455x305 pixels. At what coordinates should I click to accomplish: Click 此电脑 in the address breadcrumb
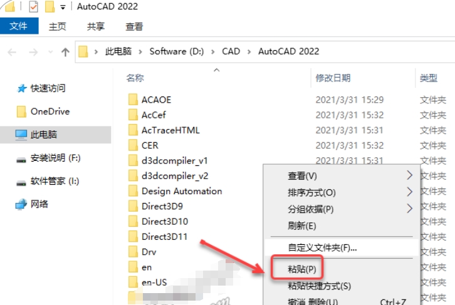118,51
